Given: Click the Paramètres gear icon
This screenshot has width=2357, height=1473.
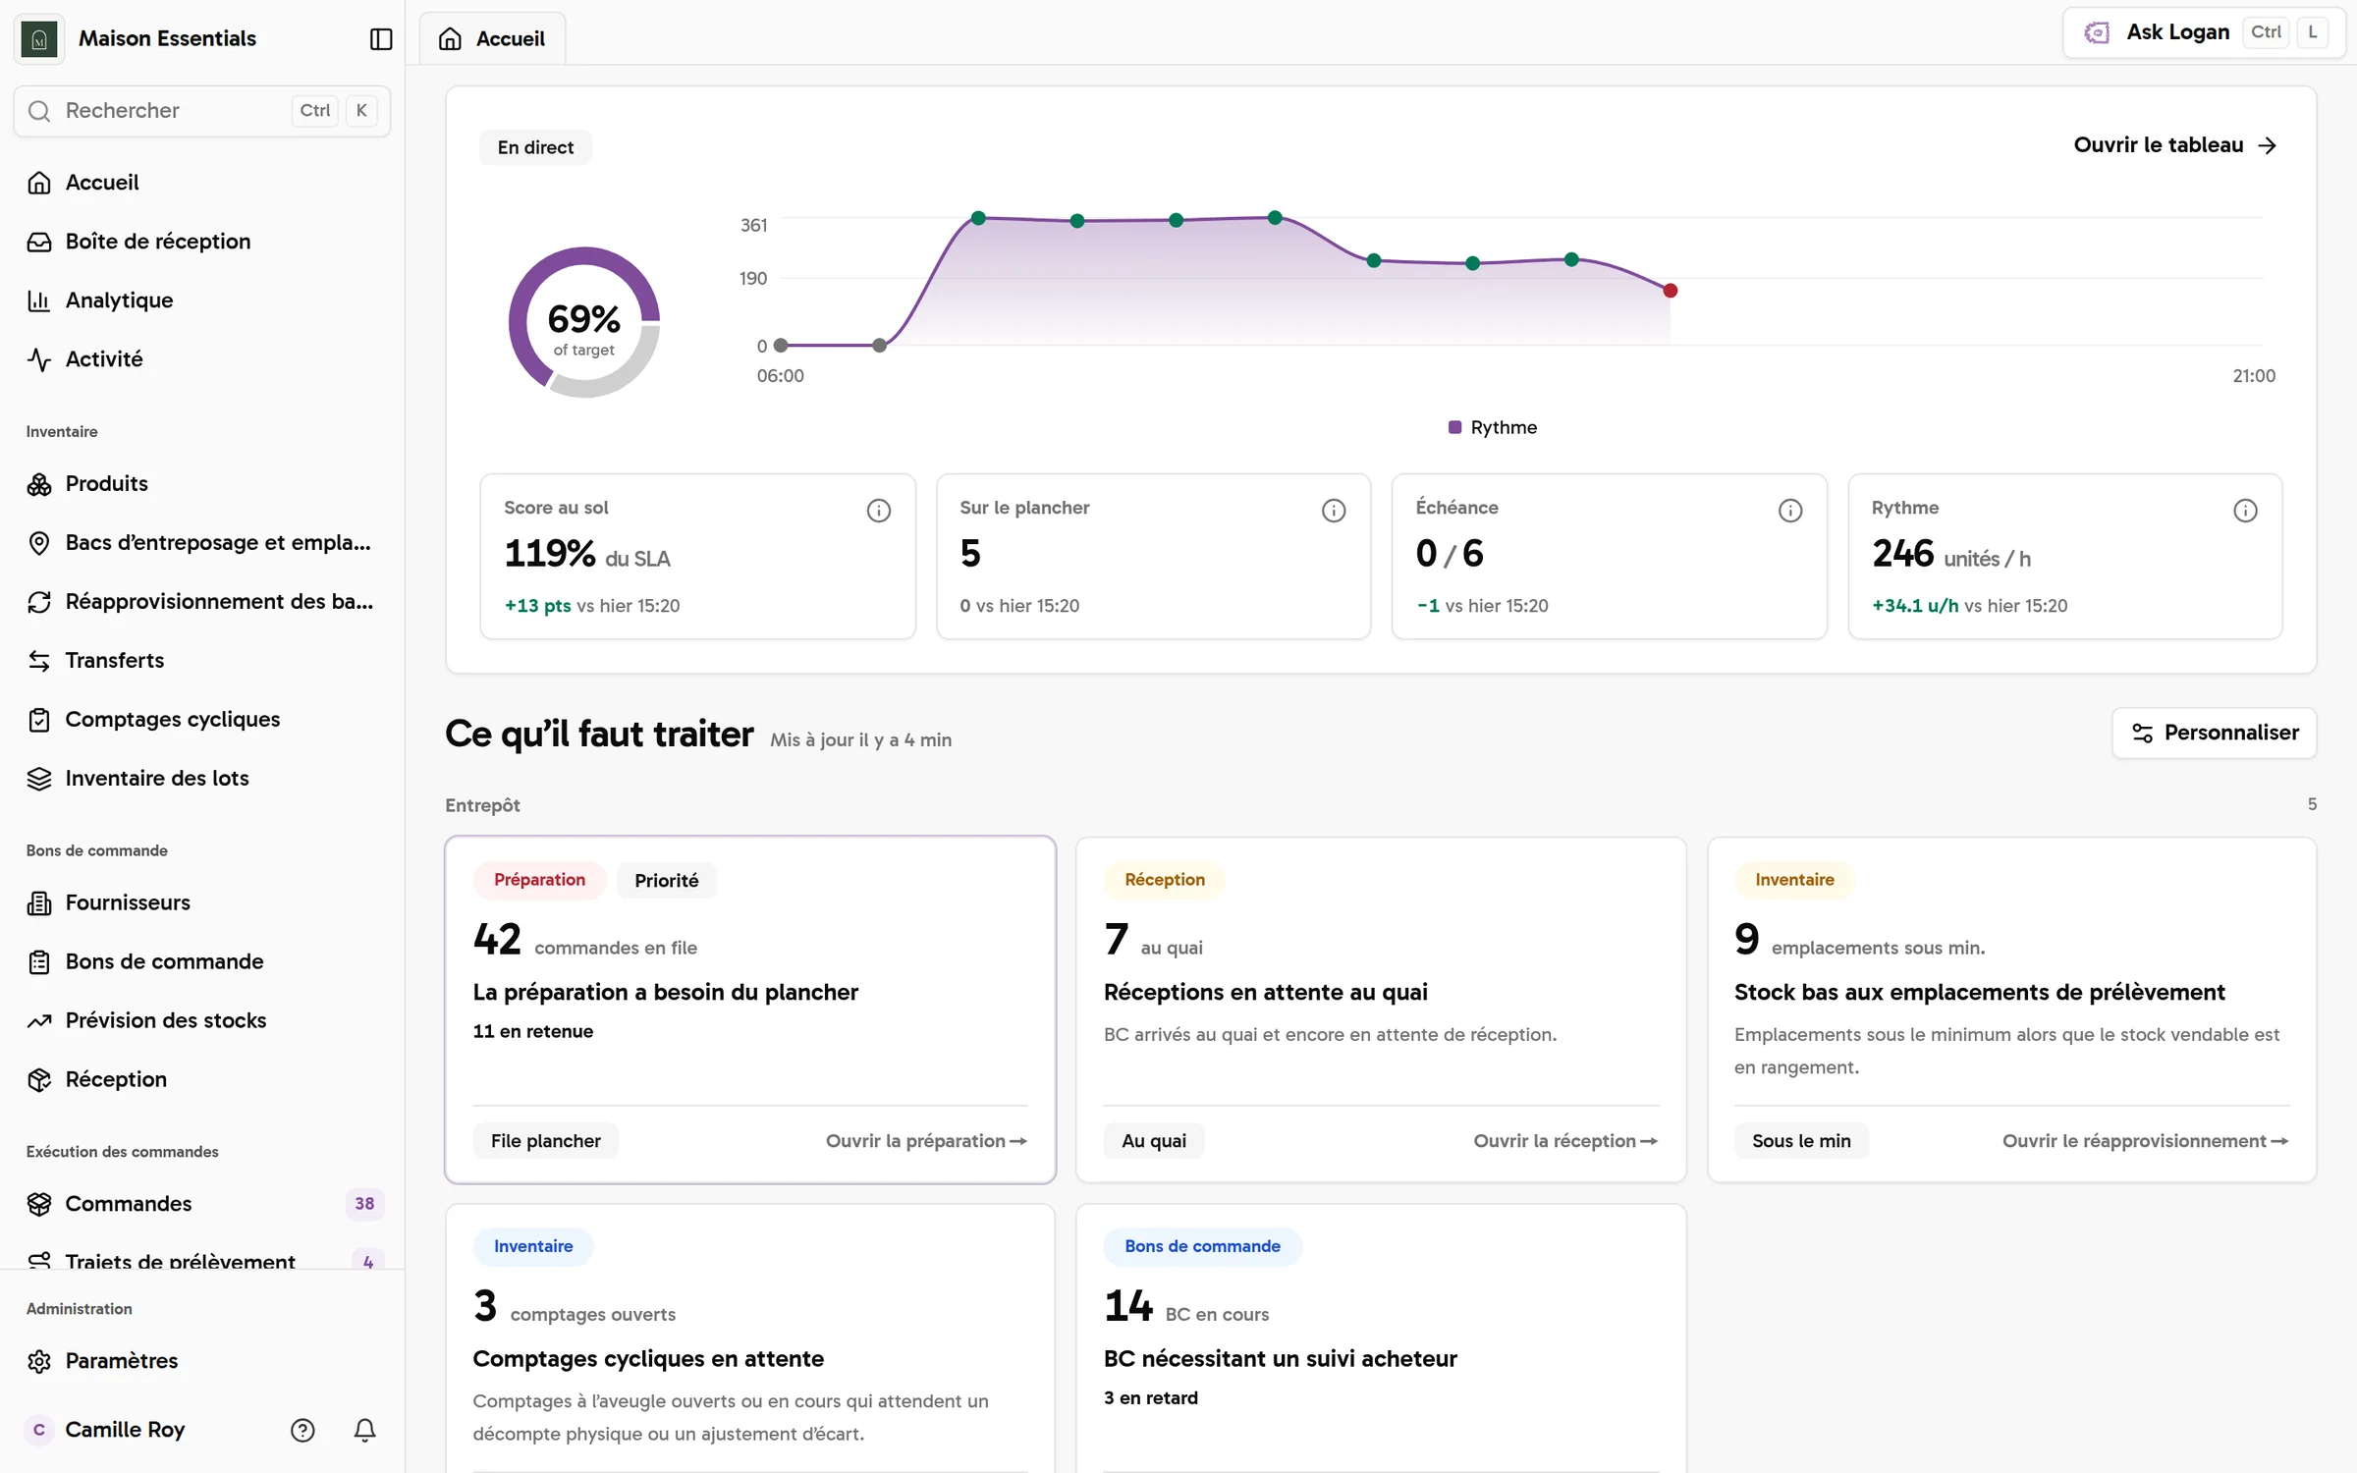Looking at the screenshot, I should [x=39, y=1361].
